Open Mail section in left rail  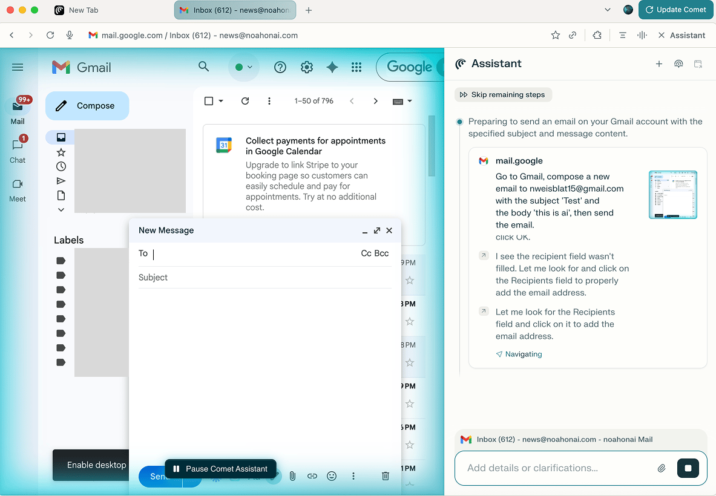click(x=18, y=111)
